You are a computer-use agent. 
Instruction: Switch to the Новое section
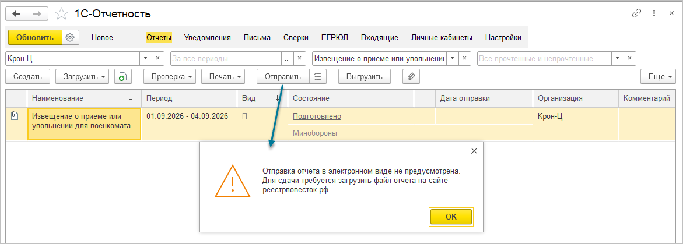coord(103,38)
